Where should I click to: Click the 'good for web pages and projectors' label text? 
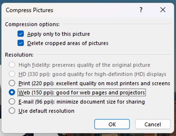(x=100, y=93)
